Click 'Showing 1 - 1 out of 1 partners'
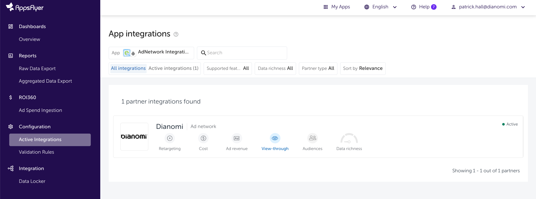The height and width of the screenshot is (199, 536). pyautogui.click(x=486, y=171)
